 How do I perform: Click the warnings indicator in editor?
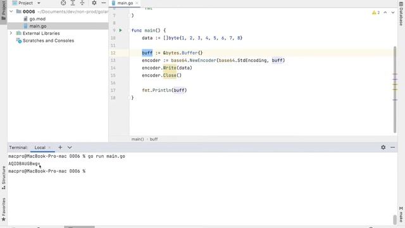[x=376, y=13]
